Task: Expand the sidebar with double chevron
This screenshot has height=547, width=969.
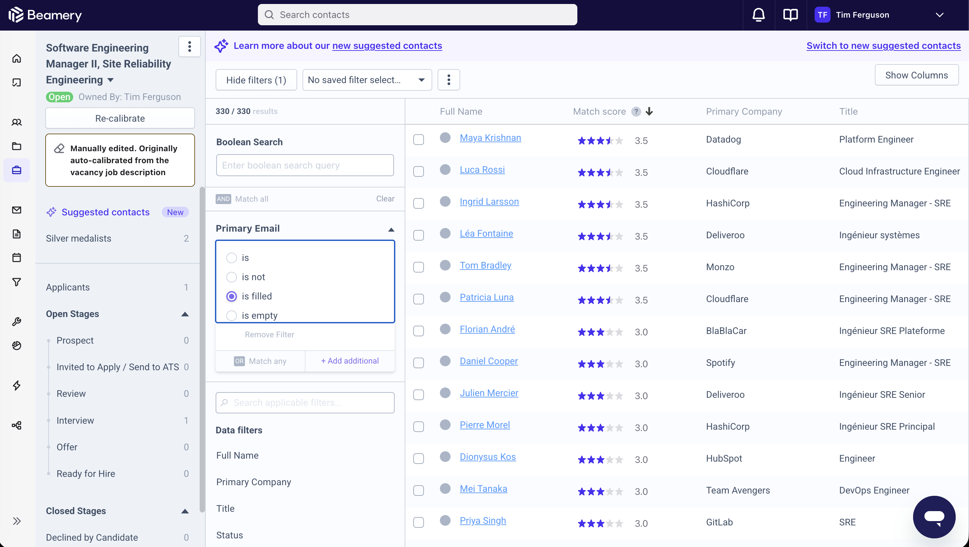Action: pyautogui.click(x=17, y=521)
